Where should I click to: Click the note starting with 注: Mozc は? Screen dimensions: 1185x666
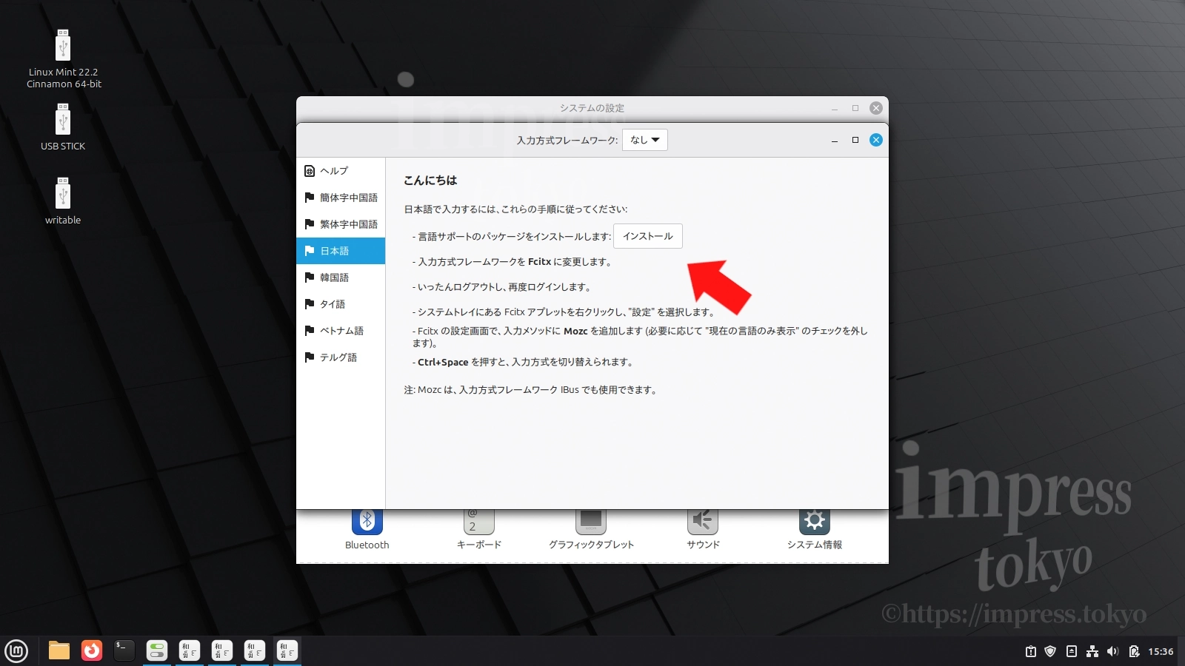point(531,389)
